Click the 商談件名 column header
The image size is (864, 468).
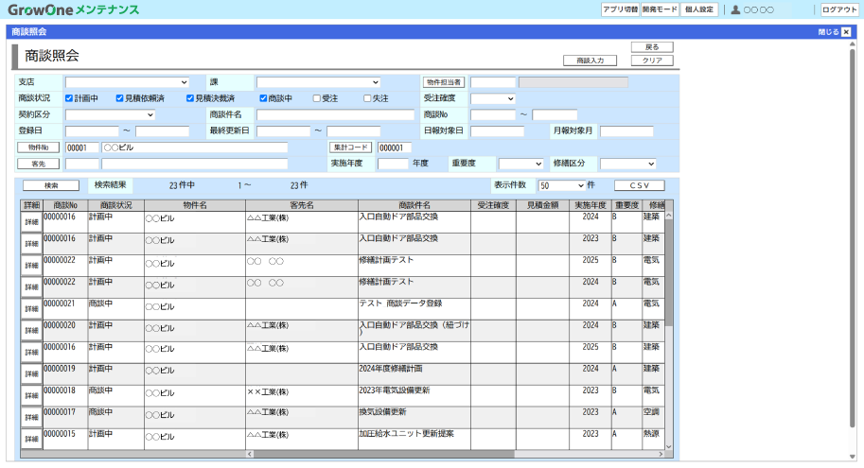click(x=414, y=205)
